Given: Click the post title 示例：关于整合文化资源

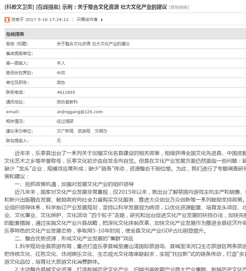Looking at the screenshot, I should point(114,7).
